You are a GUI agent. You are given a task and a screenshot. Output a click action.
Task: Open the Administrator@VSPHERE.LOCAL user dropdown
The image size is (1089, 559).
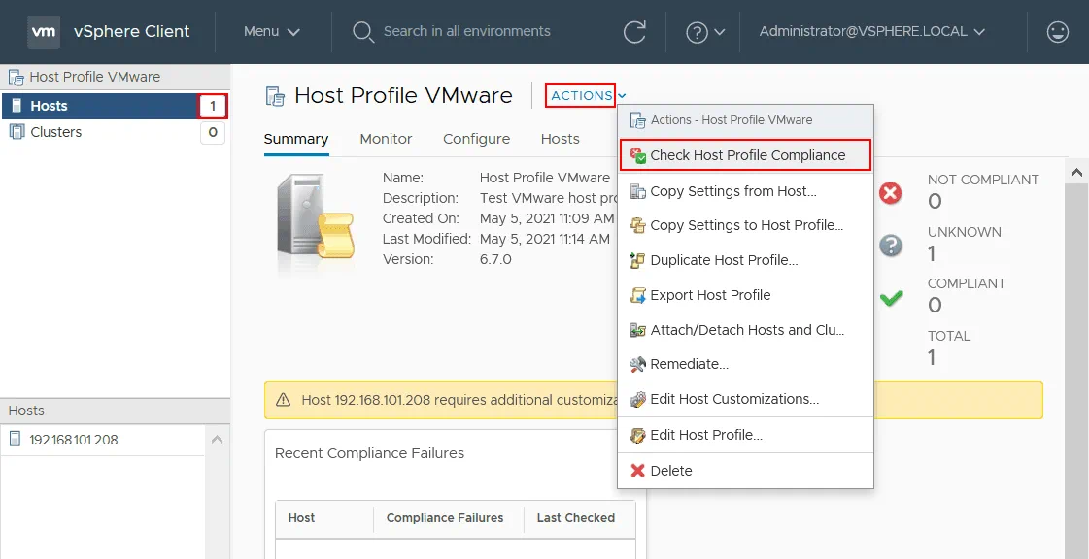pos(871,32)
